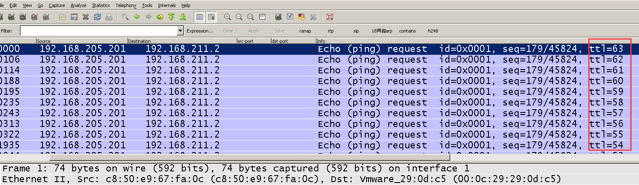Click the Apply filter button

click(254, 31)
